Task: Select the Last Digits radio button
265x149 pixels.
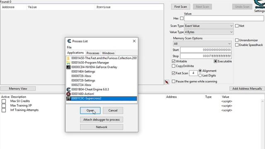Action: point(200,75)
